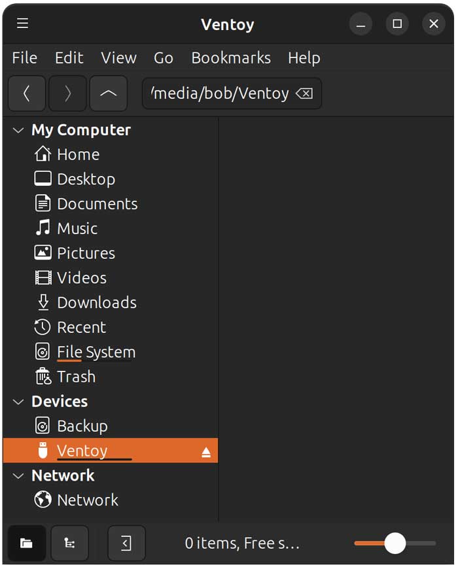The width and height of the screenshot is (458, 569).
Task: Switch side pane to directory tree view
Action: pyautogui.click(x=69, y=543)
